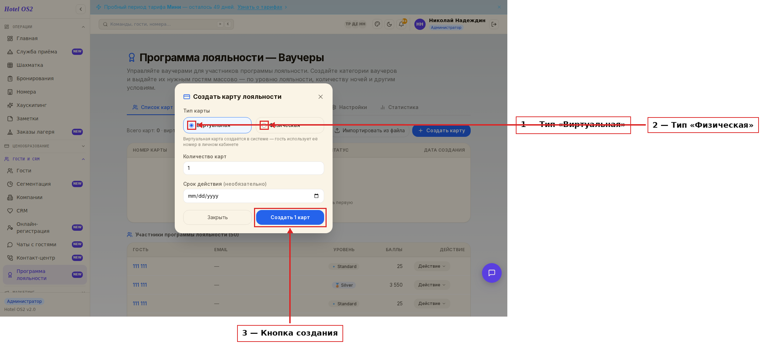Image resolution: width=767 pixels, height=350 pixels.
Task: Collapse the sidebar with the chevron button
Action: 81,9
